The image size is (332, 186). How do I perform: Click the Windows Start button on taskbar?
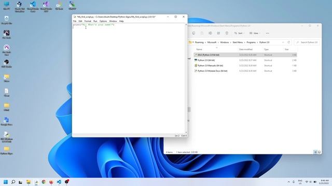(x=6, y=182)
